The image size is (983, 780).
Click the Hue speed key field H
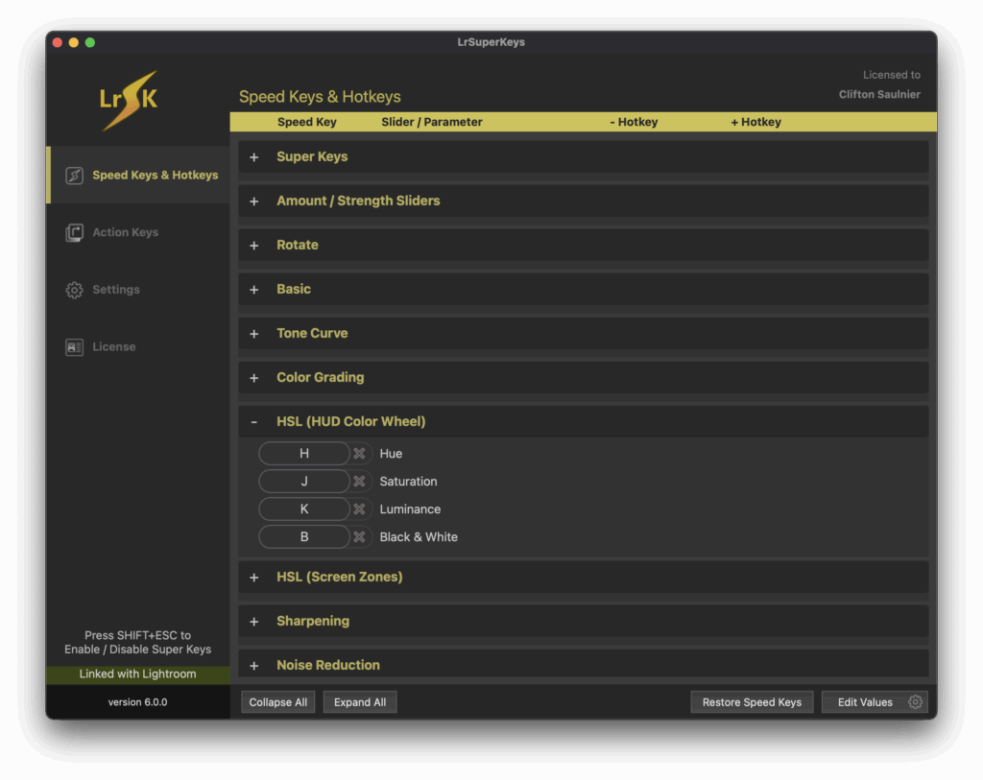304,454
